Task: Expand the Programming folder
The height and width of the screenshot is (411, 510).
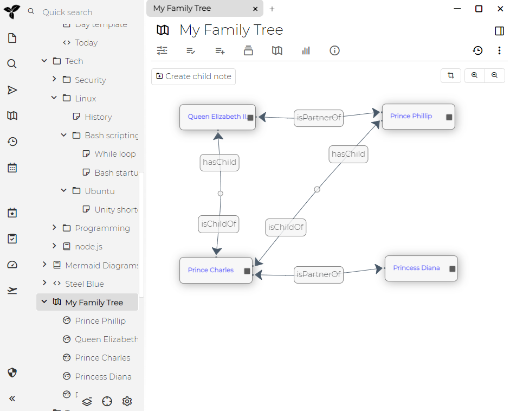Action: coord(54,228)
